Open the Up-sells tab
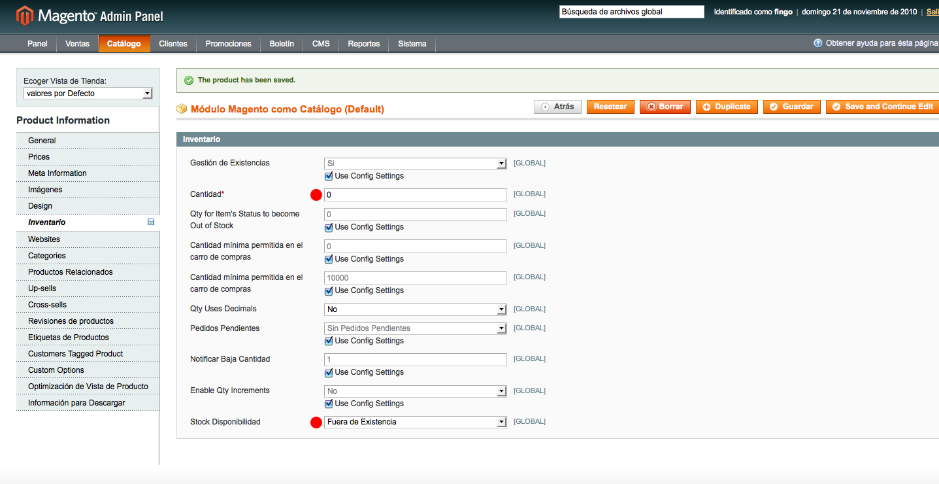 (x=88, y=288)
